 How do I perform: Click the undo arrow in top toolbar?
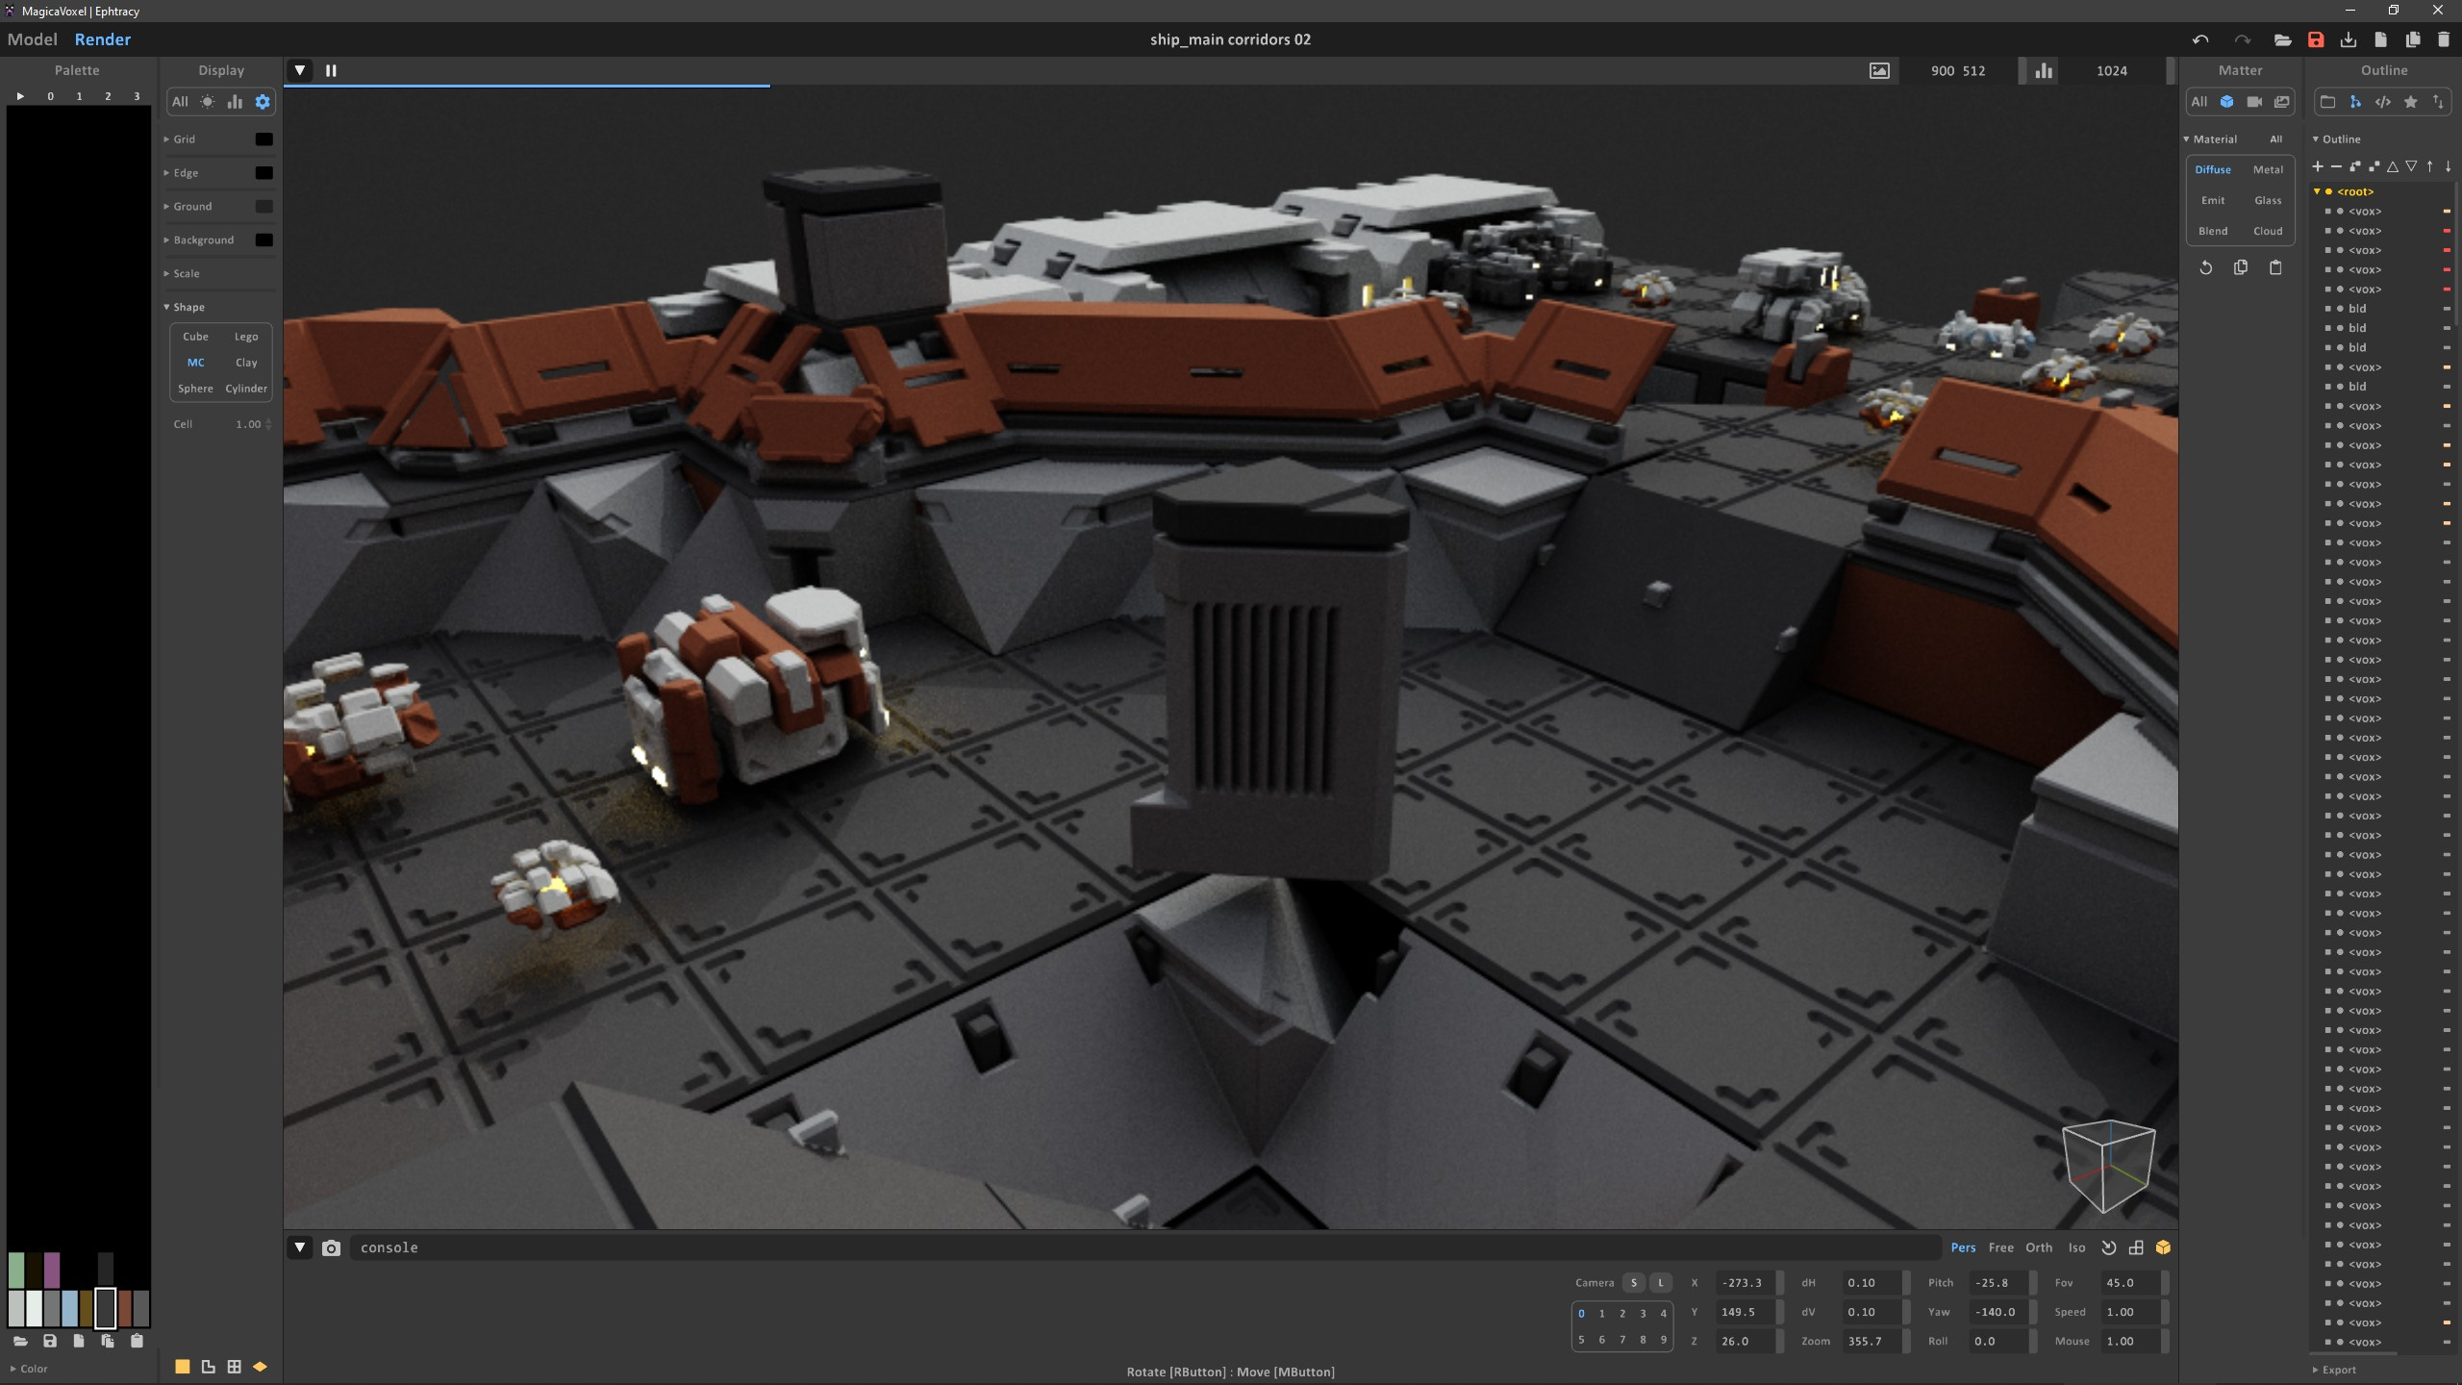click(2200, 39)
